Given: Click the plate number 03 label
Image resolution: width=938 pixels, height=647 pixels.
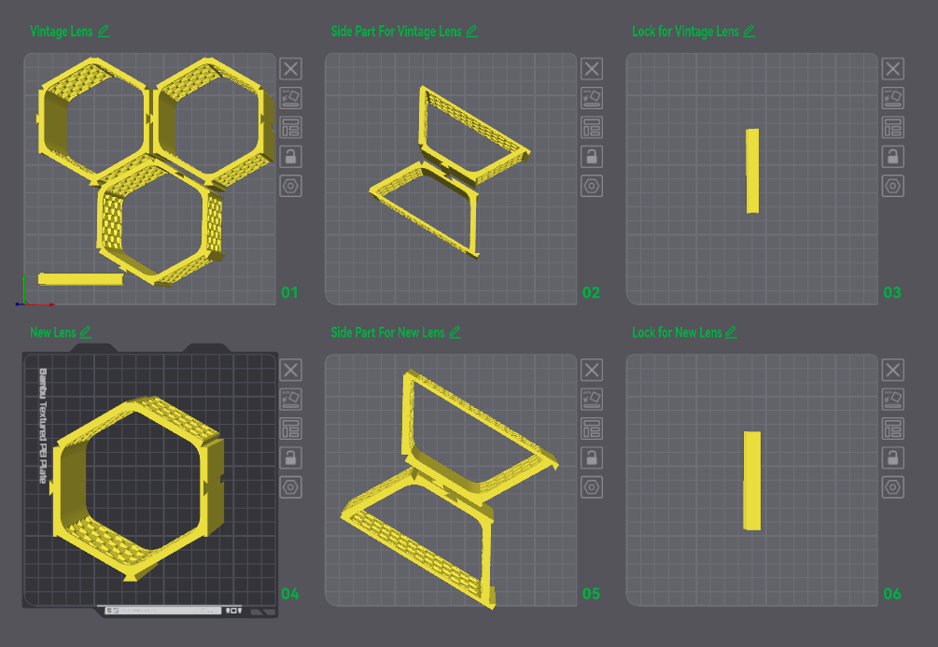Looking at the screenshot, I should click(x=892, y=292).
